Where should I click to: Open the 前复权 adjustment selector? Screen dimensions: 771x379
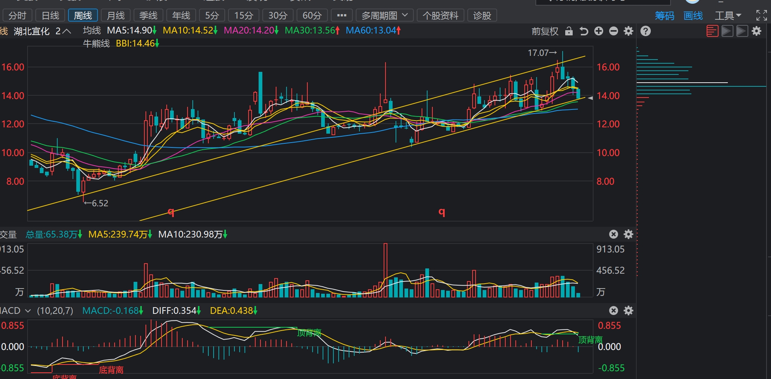545,31
